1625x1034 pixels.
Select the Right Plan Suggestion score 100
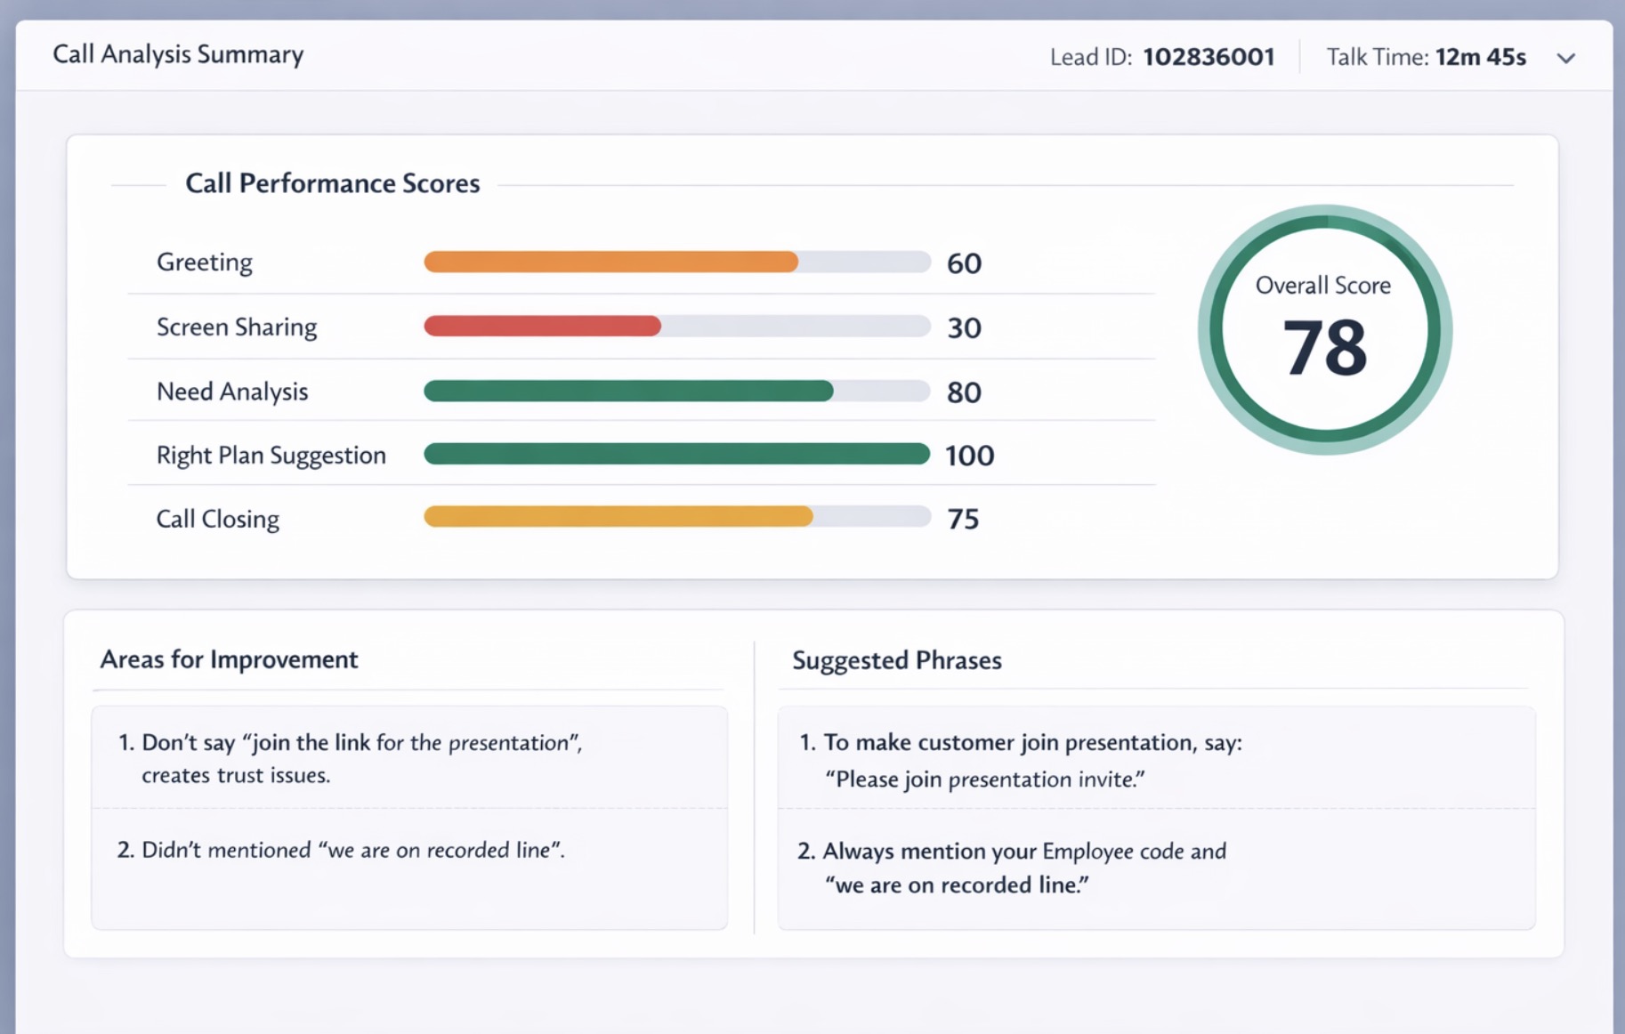tap(969, 456)
